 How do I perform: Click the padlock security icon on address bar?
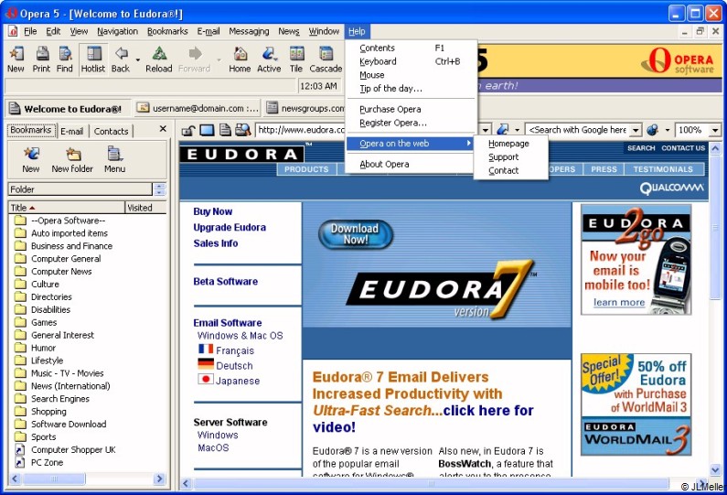pyautogui.click(x=187, y=130)
